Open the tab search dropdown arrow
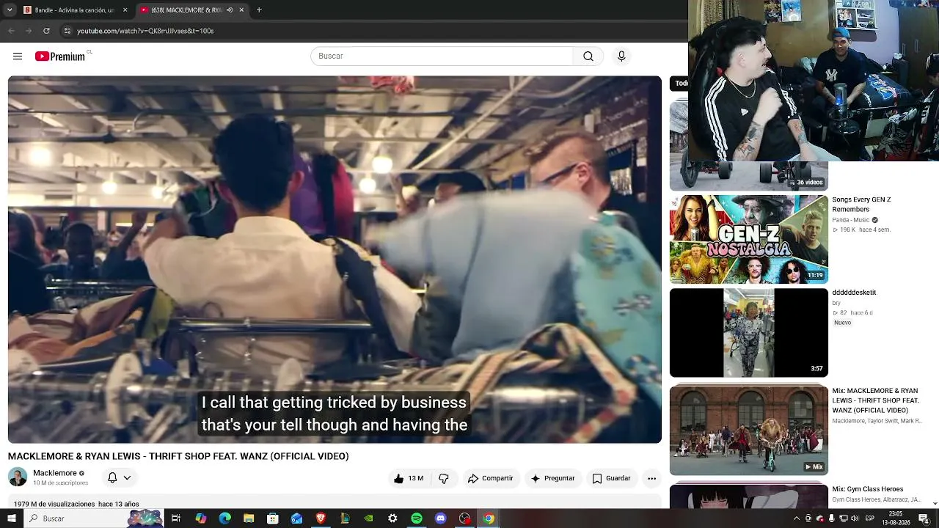This screenshot has width=939, height=528. [9, 10]
